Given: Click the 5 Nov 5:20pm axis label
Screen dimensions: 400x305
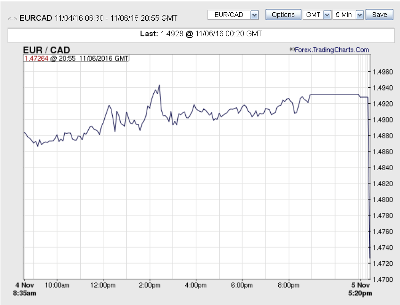Looking at the screenshot, I should coord(360,289).
